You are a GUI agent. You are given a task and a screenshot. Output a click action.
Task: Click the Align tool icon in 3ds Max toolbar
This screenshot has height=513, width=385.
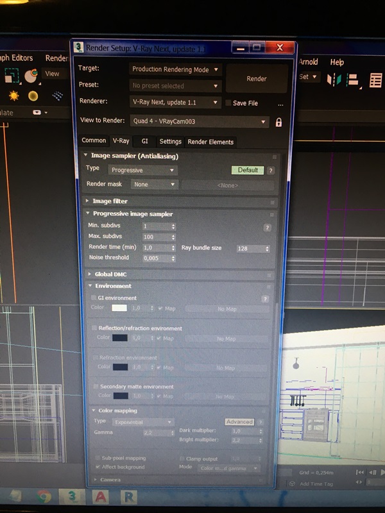click(x=353, y=80)
